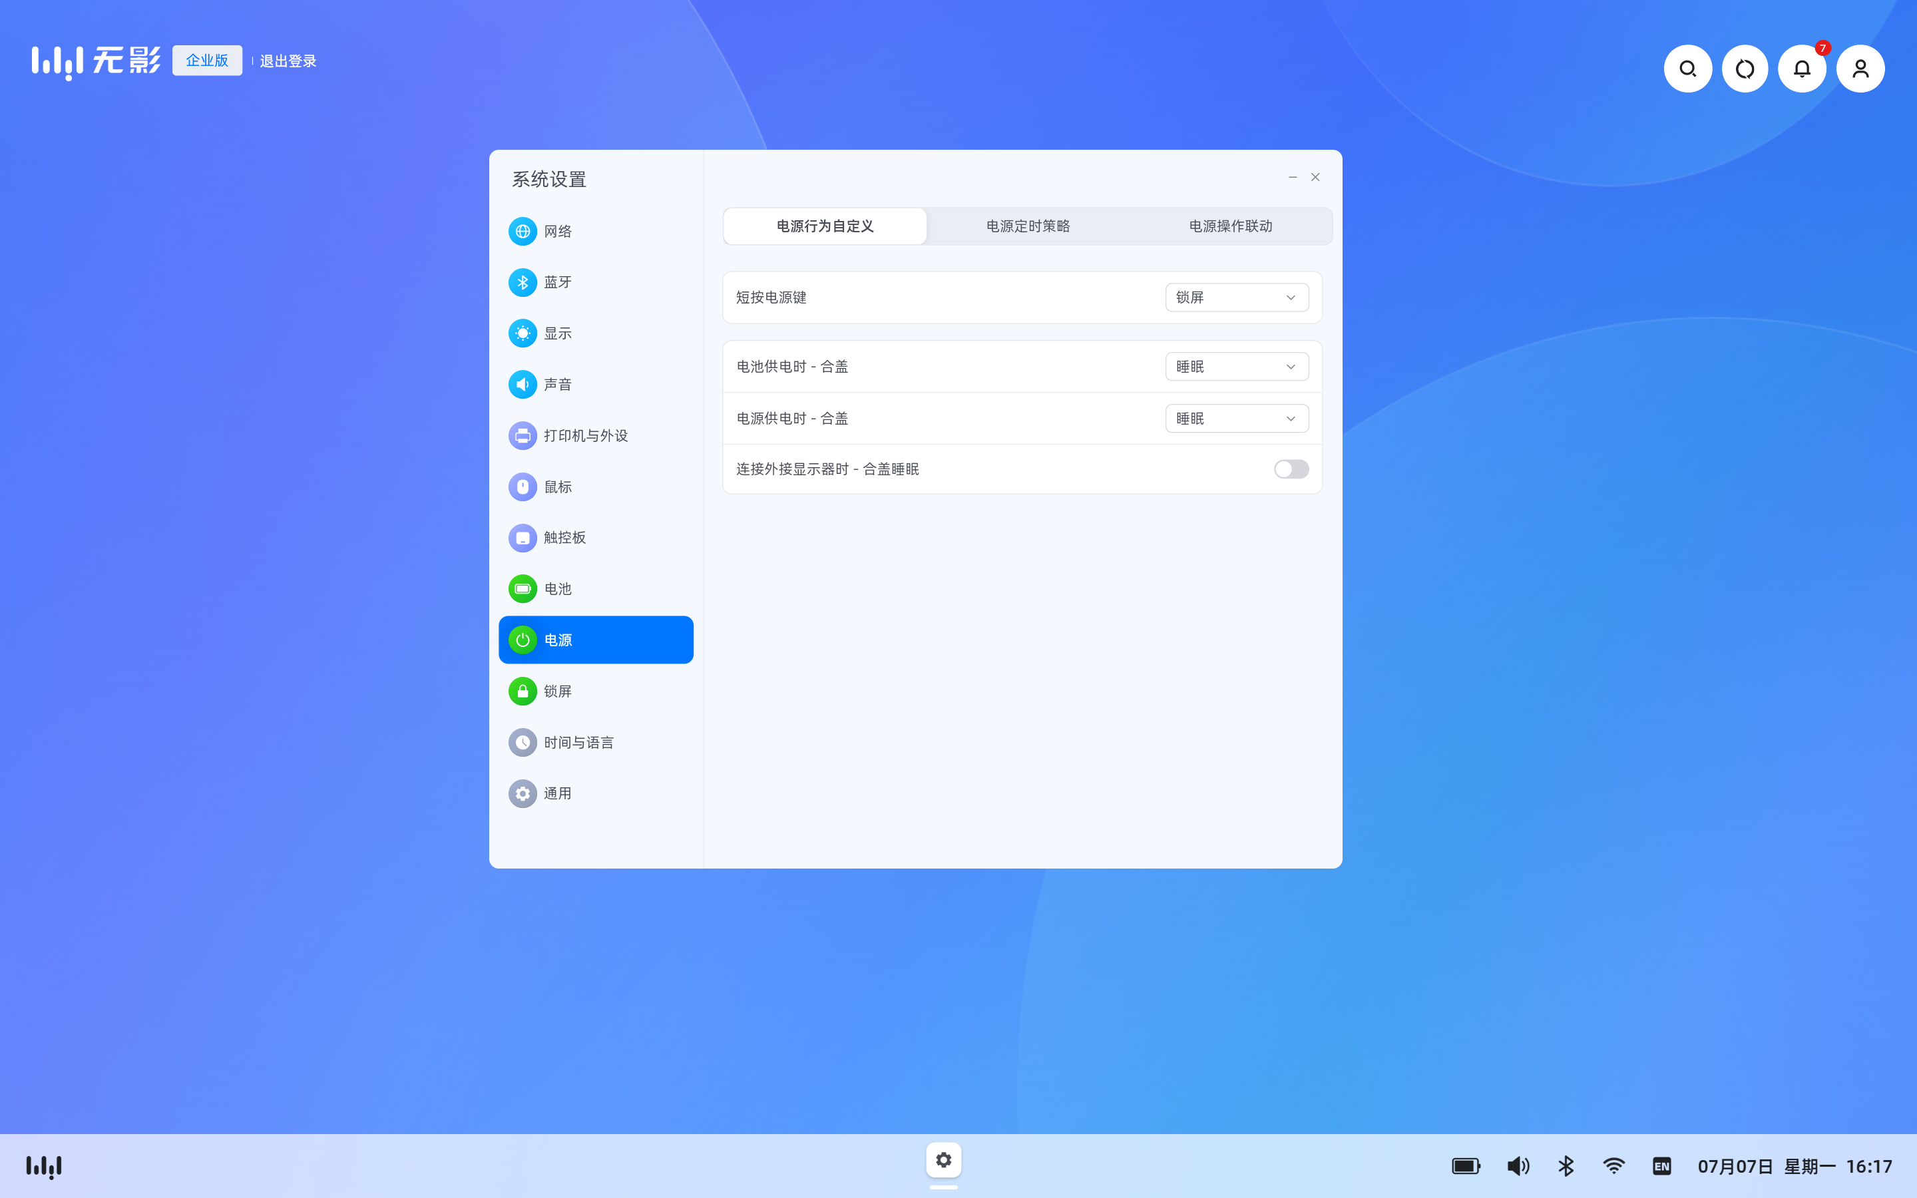The image size is (1917, 1198).
Task: Select the 通用 general gear icon
Action: pos(522,793)
